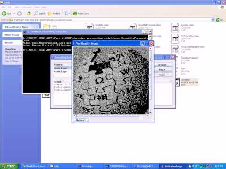Screen dimensions: 226x169
Task: Click the Verification Image vertical scrollbar up arrow
Action: (150, 49)
